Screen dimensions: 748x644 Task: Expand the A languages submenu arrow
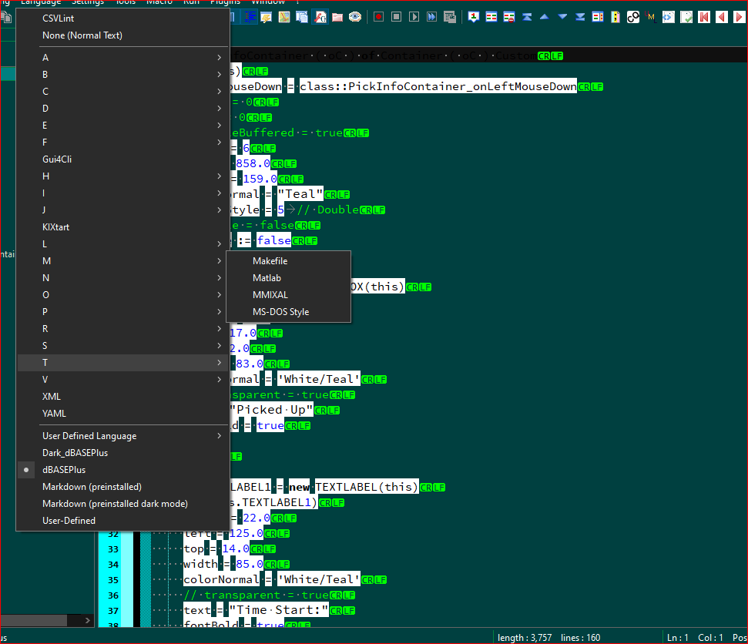click(x=219, y=57)
